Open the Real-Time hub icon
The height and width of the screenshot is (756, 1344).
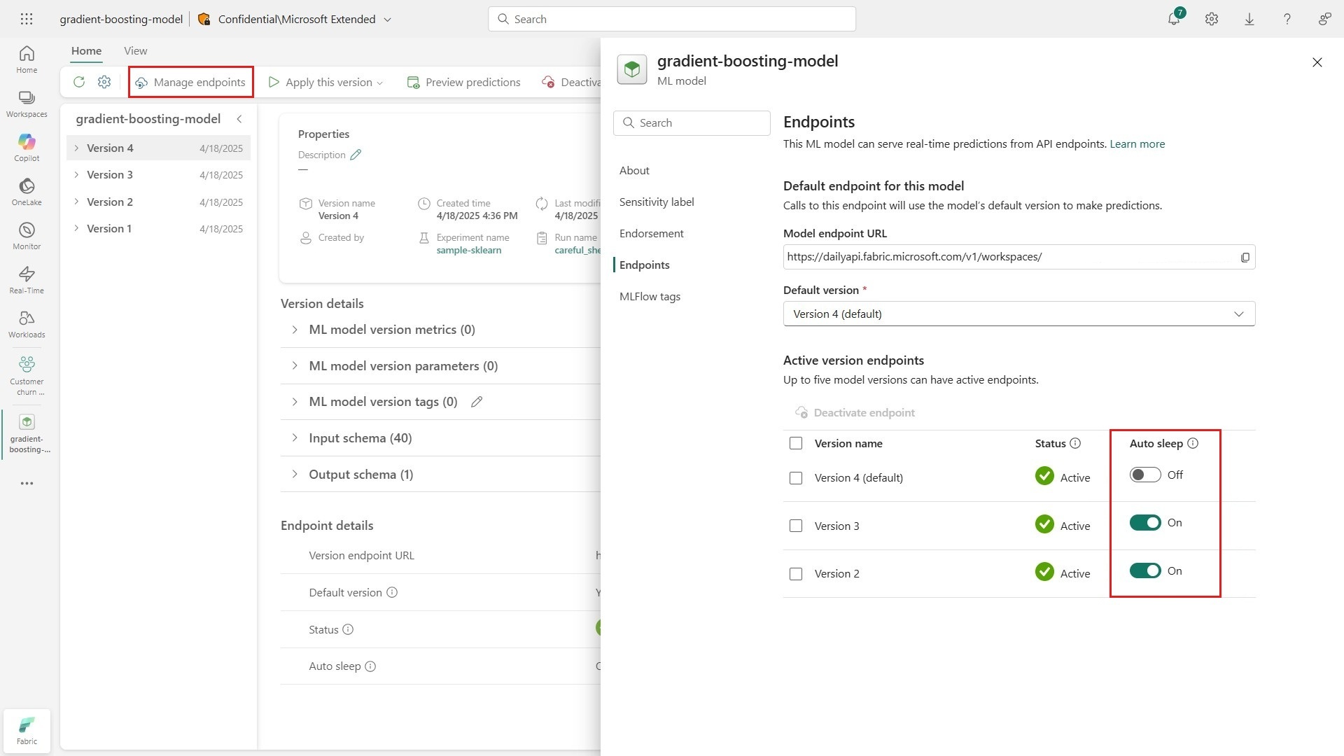pyautogui.click(x=27, y=279)
